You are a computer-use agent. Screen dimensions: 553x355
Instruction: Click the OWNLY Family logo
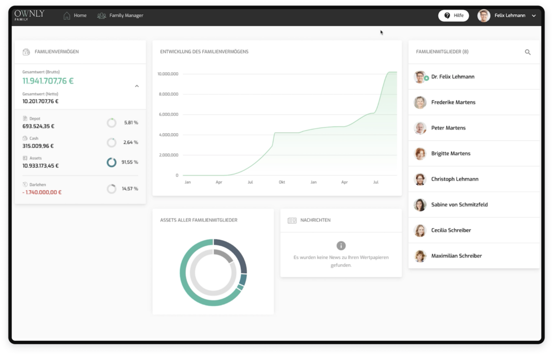coord(29,15)
